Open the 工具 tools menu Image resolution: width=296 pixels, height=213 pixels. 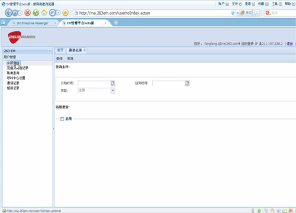point(276,4)
